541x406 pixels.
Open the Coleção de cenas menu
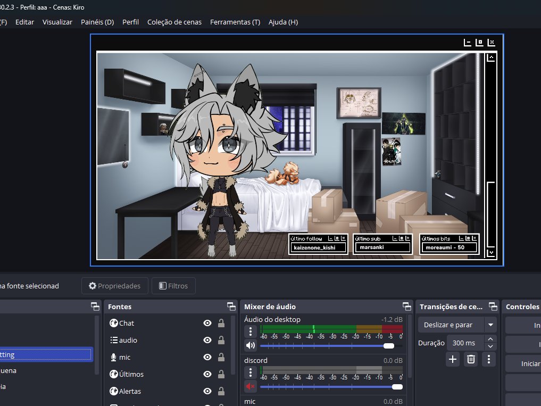(x=174, y=22)
